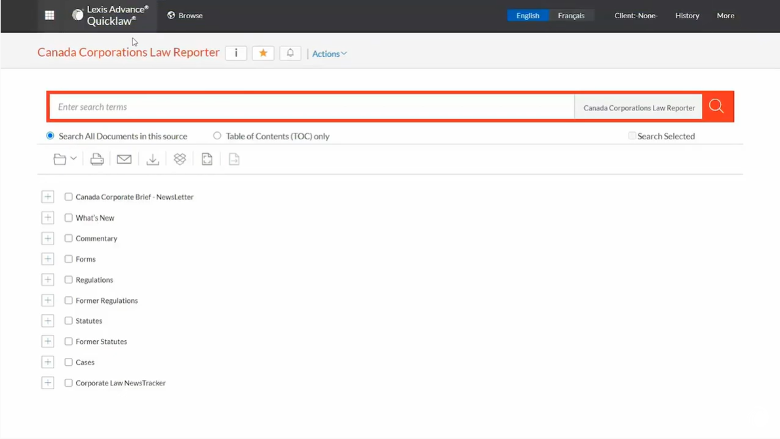Screen dimensions: 780x439
Task: Switch language to Français
Action: tap(570, 16)
